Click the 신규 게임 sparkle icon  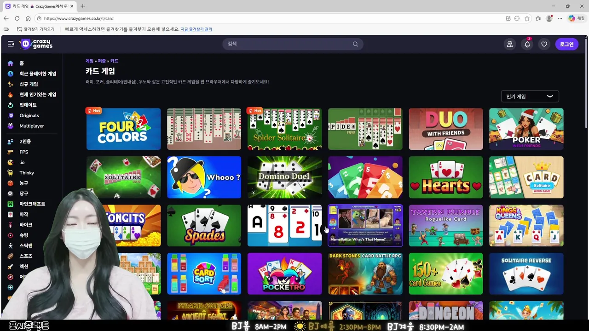pyautogui.click(x=10, y=84)
